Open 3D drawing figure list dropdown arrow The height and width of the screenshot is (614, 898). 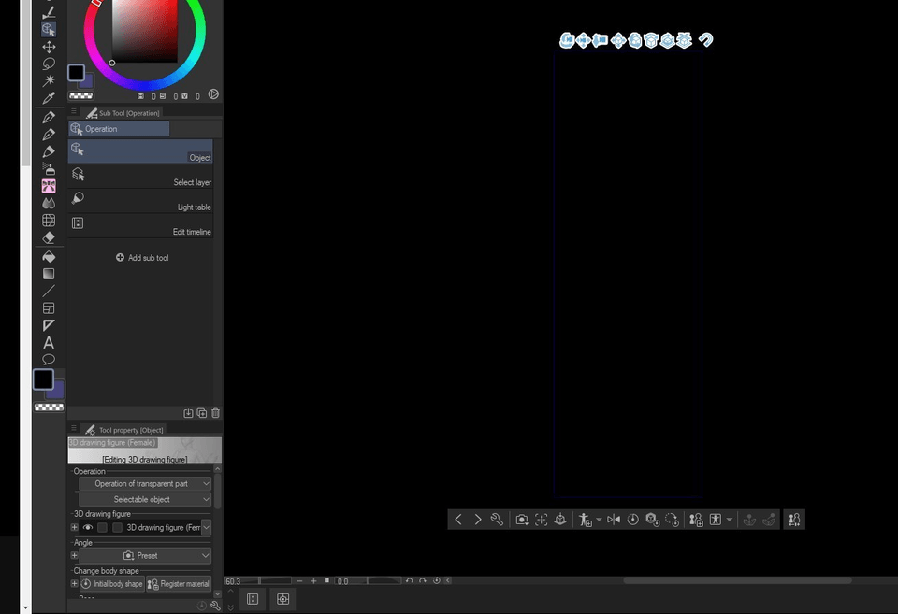[x=206, y=528]
